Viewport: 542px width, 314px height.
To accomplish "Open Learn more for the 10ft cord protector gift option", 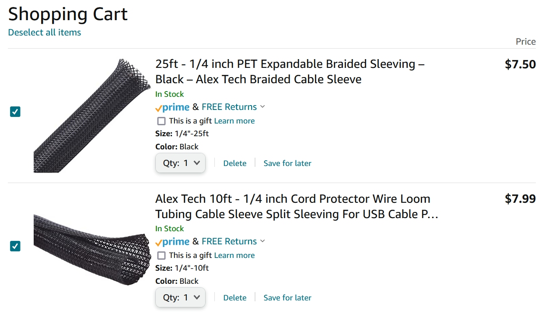I will pos(234,255).
